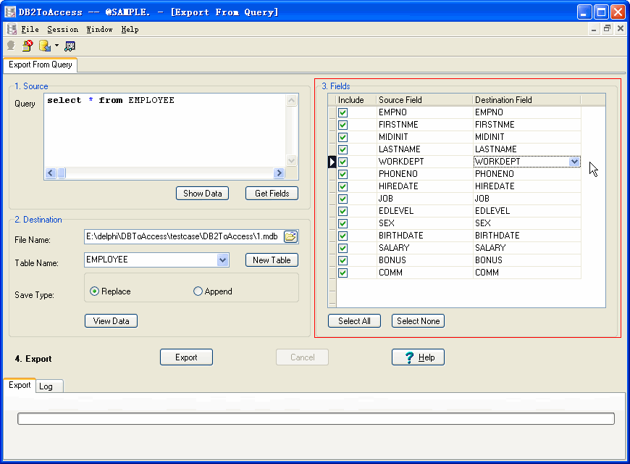
Task: Uncheck the WORKDEPT include checkbox
Action: [343, 162]
